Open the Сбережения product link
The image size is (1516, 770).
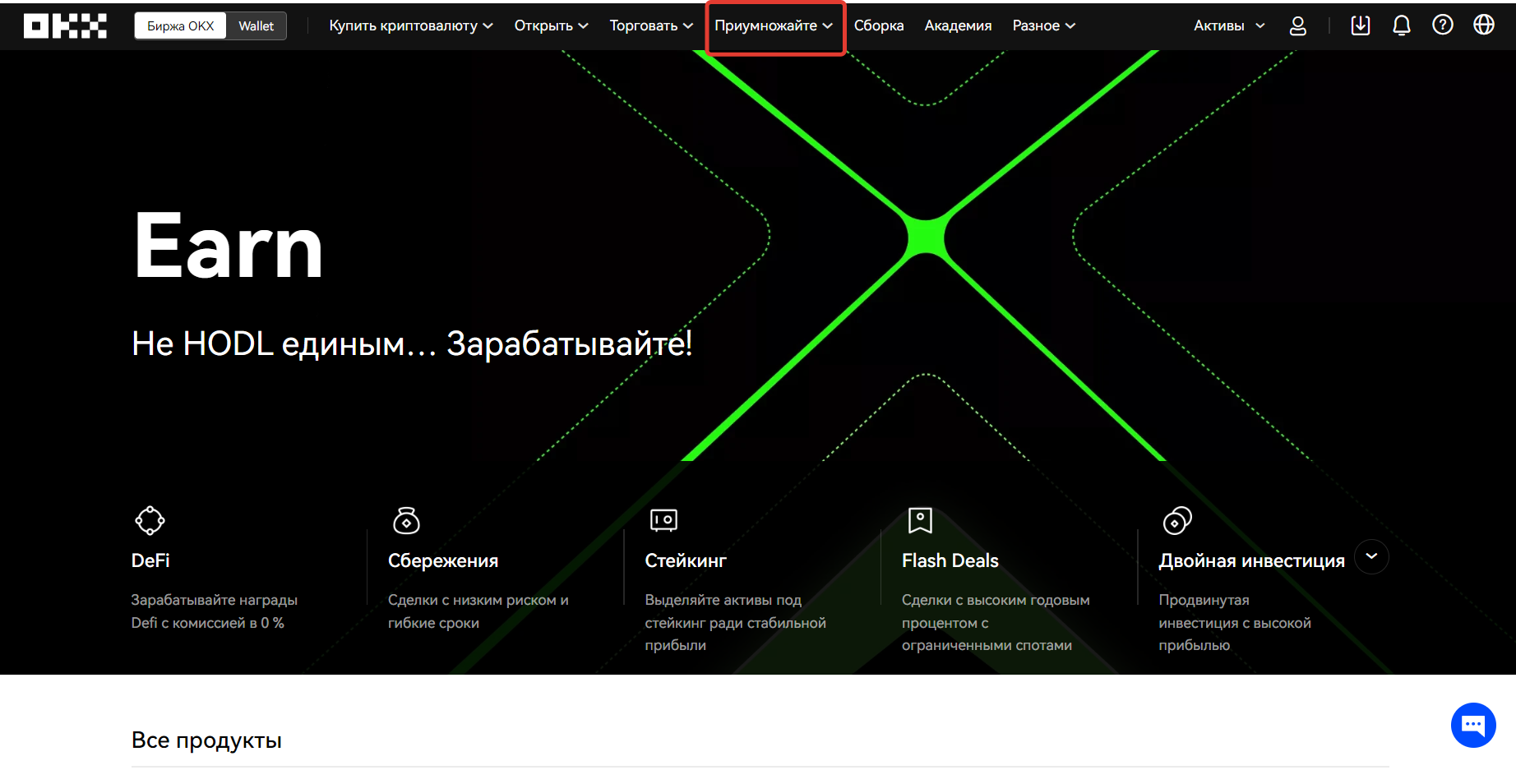click(x=443, y=560)
